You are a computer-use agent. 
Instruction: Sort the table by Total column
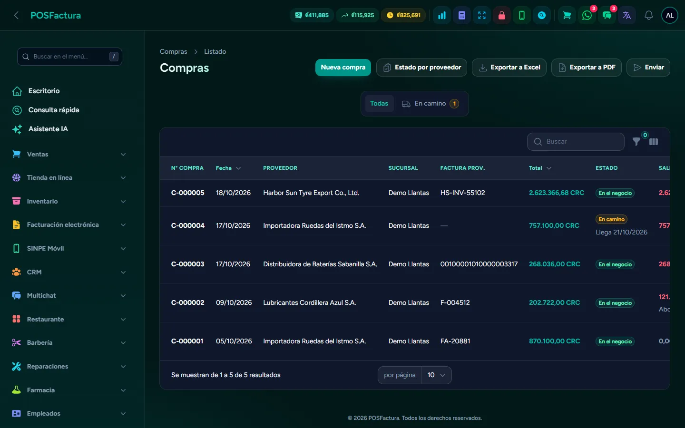(540, 168)
